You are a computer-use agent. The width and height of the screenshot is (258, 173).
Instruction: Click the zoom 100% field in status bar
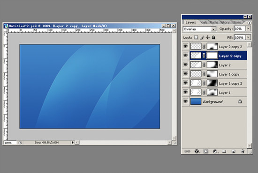pyautogui.click(x=10, y=143)
